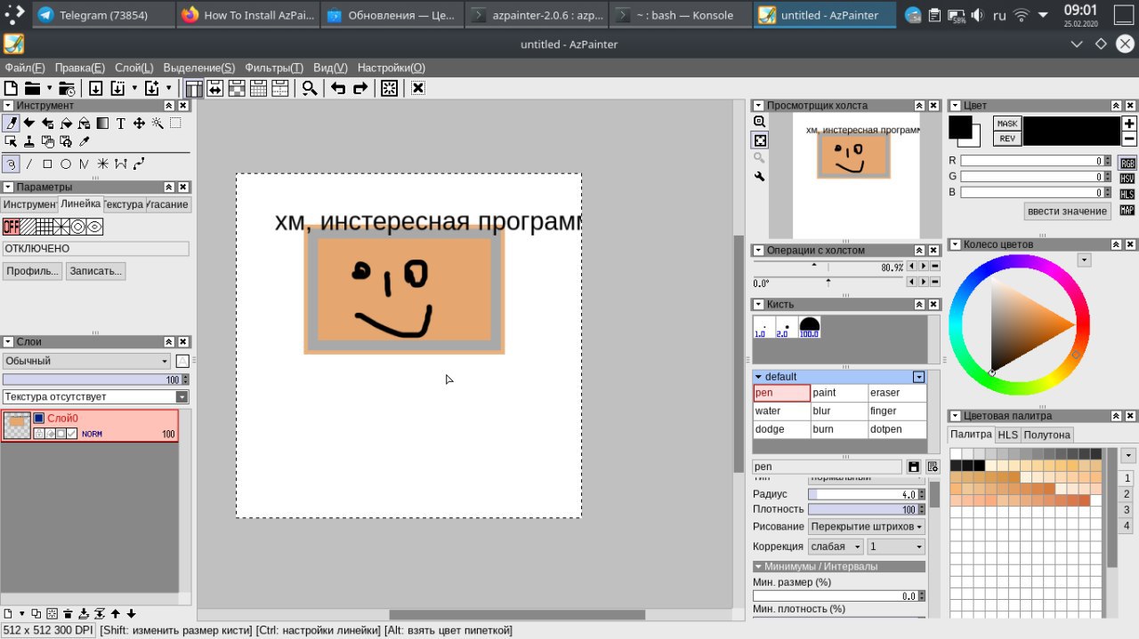Click the fit view icon in canvas viewer
Viewport: 1139px width, 639px height.
tap(760, 140)
